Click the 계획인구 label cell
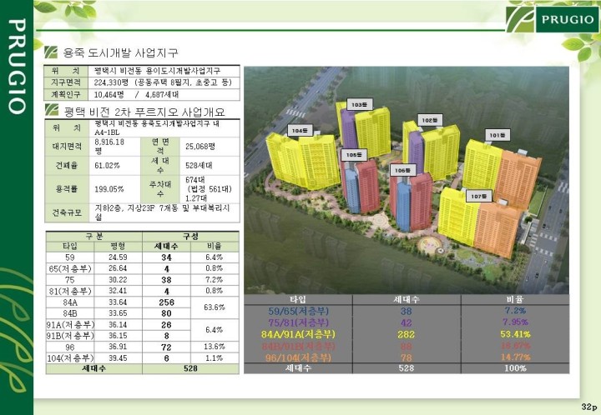 [67, 94]
